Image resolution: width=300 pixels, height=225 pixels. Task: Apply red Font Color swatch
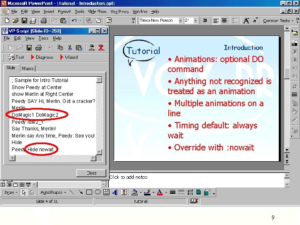[160, 192]
